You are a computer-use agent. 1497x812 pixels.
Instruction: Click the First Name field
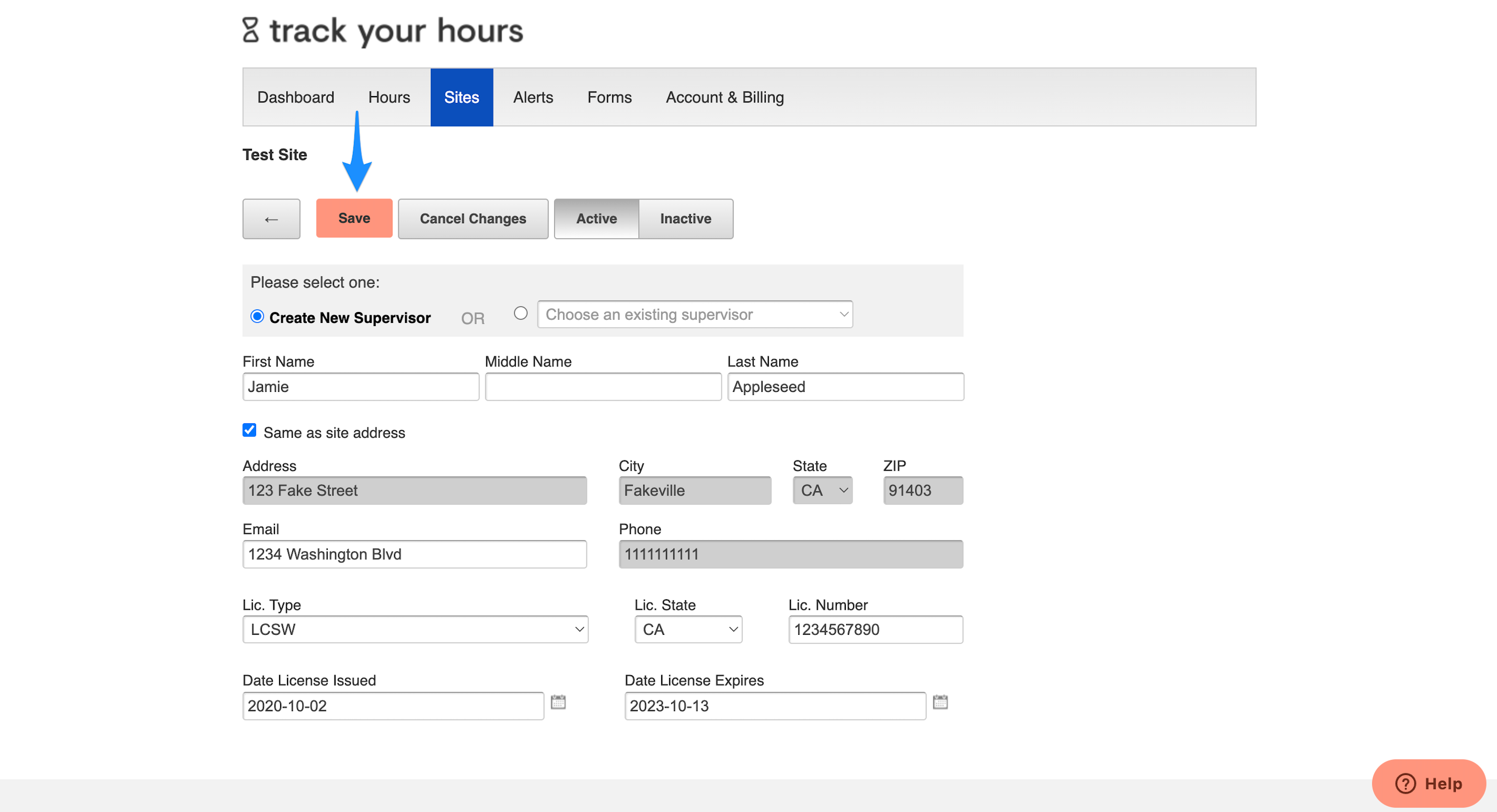point(361,387)
